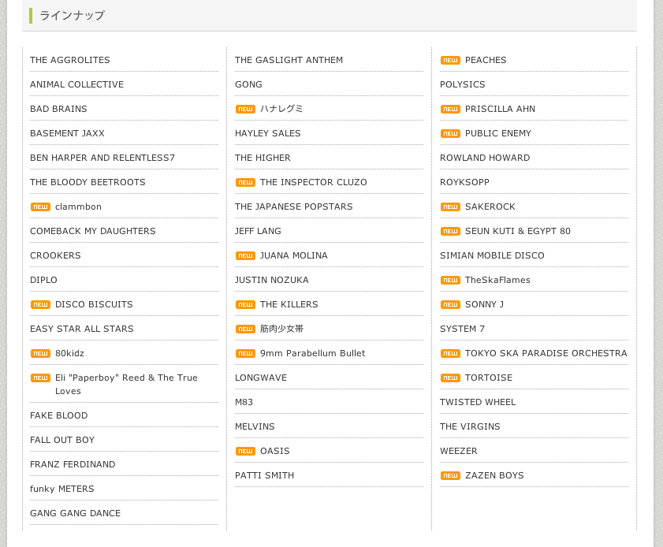Click on TWISTED WHEEL
The height and width of the screenshot is (547, 663).
pyautogui.click(x=478, y=403)
